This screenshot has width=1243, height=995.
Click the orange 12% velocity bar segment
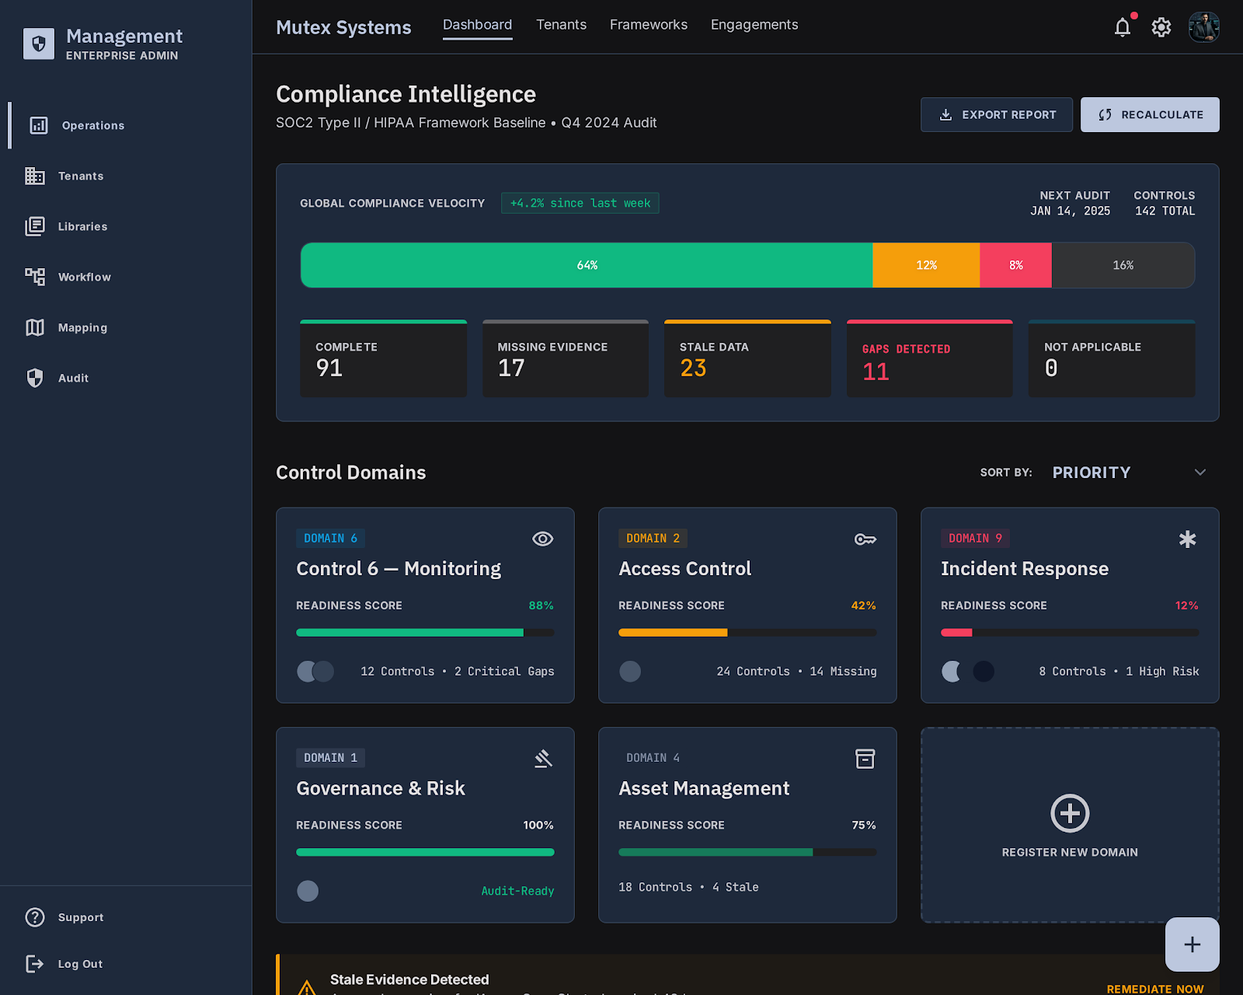pyautogui.click(x=926, y=265)
